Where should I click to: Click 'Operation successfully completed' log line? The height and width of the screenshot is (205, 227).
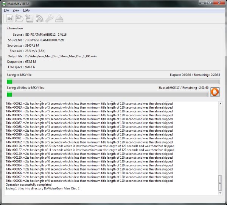(28, 184)
